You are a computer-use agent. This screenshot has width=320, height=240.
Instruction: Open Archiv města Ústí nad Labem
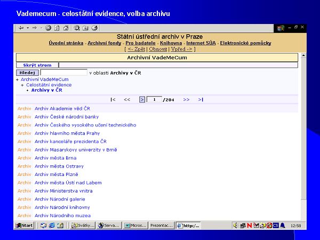68,182
